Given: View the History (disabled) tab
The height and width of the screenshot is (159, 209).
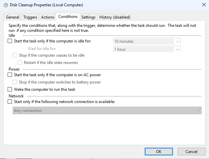Looking at the screenshot, I should click(x=115, y=17).
